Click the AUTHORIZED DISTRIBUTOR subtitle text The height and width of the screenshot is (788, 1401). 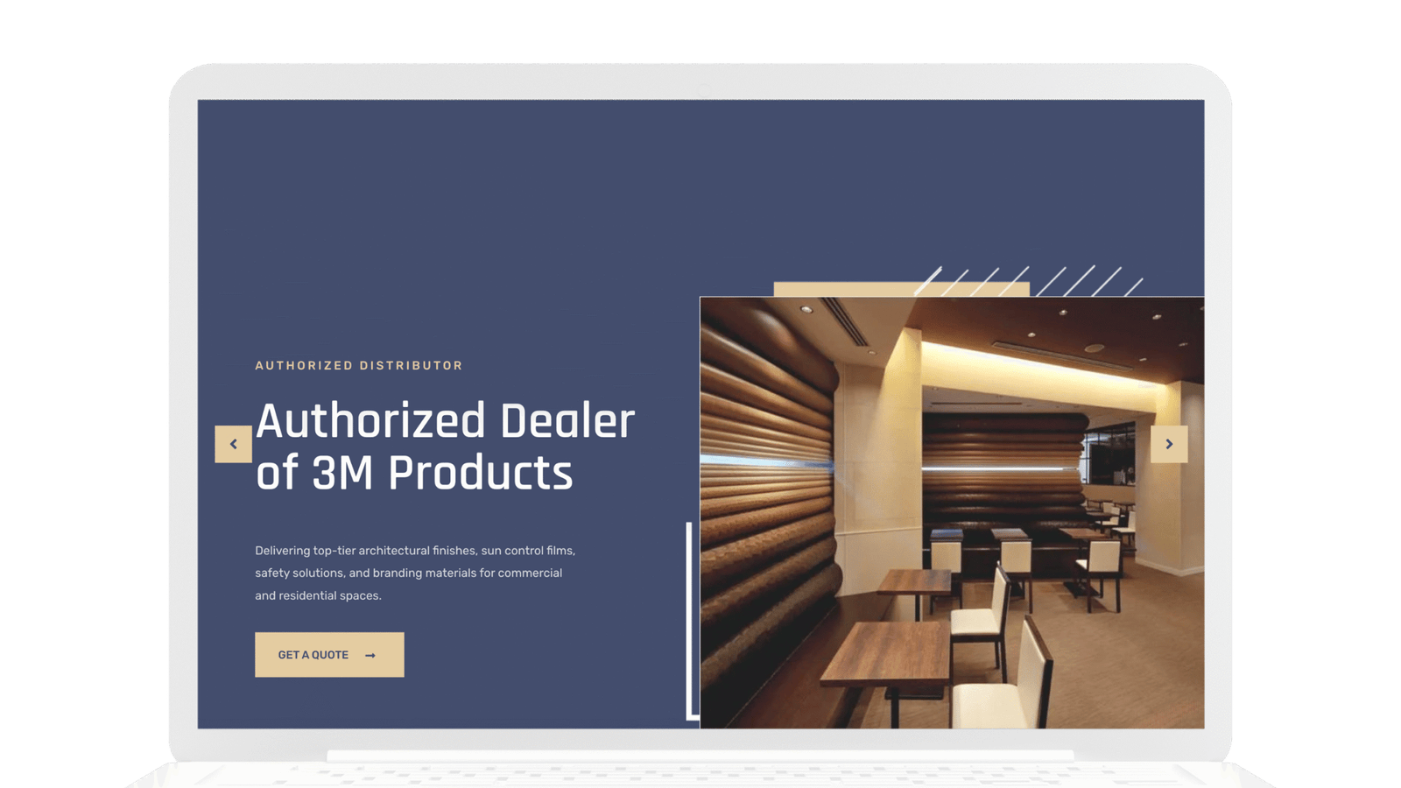[x=359, y=366]
